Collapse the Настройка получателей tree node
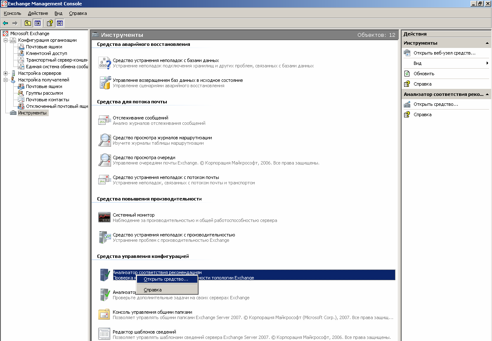Image resolution: width=492 pixels, height=341 pixels. pos(5,80)
